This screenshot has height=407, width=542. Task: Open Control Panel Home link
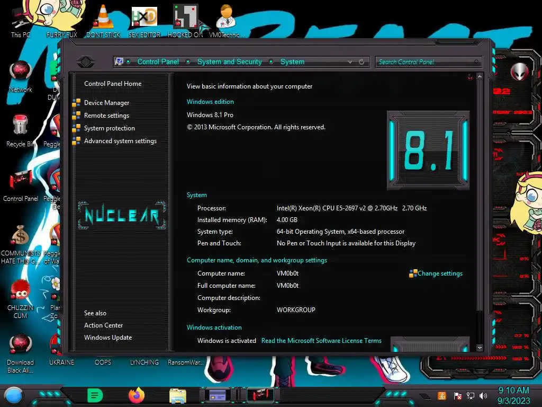(x=113, y=83)
